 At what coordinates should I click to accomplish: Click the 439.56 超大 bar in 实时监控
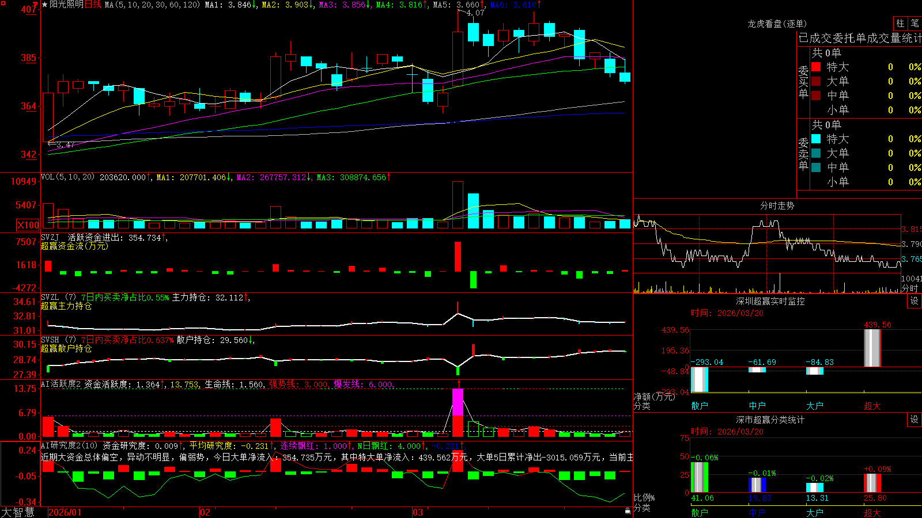click(x=872, y=348)
